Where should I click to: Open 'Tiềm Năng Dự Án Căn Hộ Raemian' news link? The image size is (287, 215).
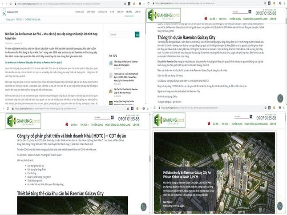click(x=126, y=63)
